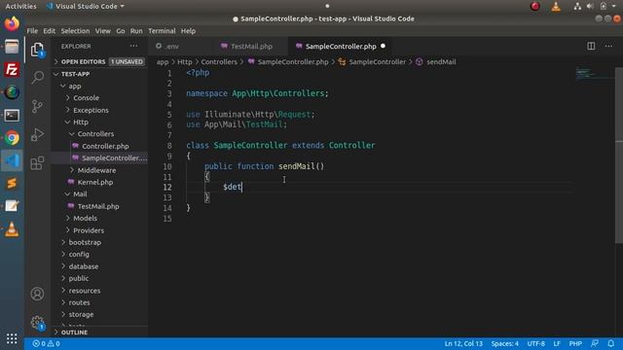Open the Source Control view
The image size is (623, 350).
37,106
